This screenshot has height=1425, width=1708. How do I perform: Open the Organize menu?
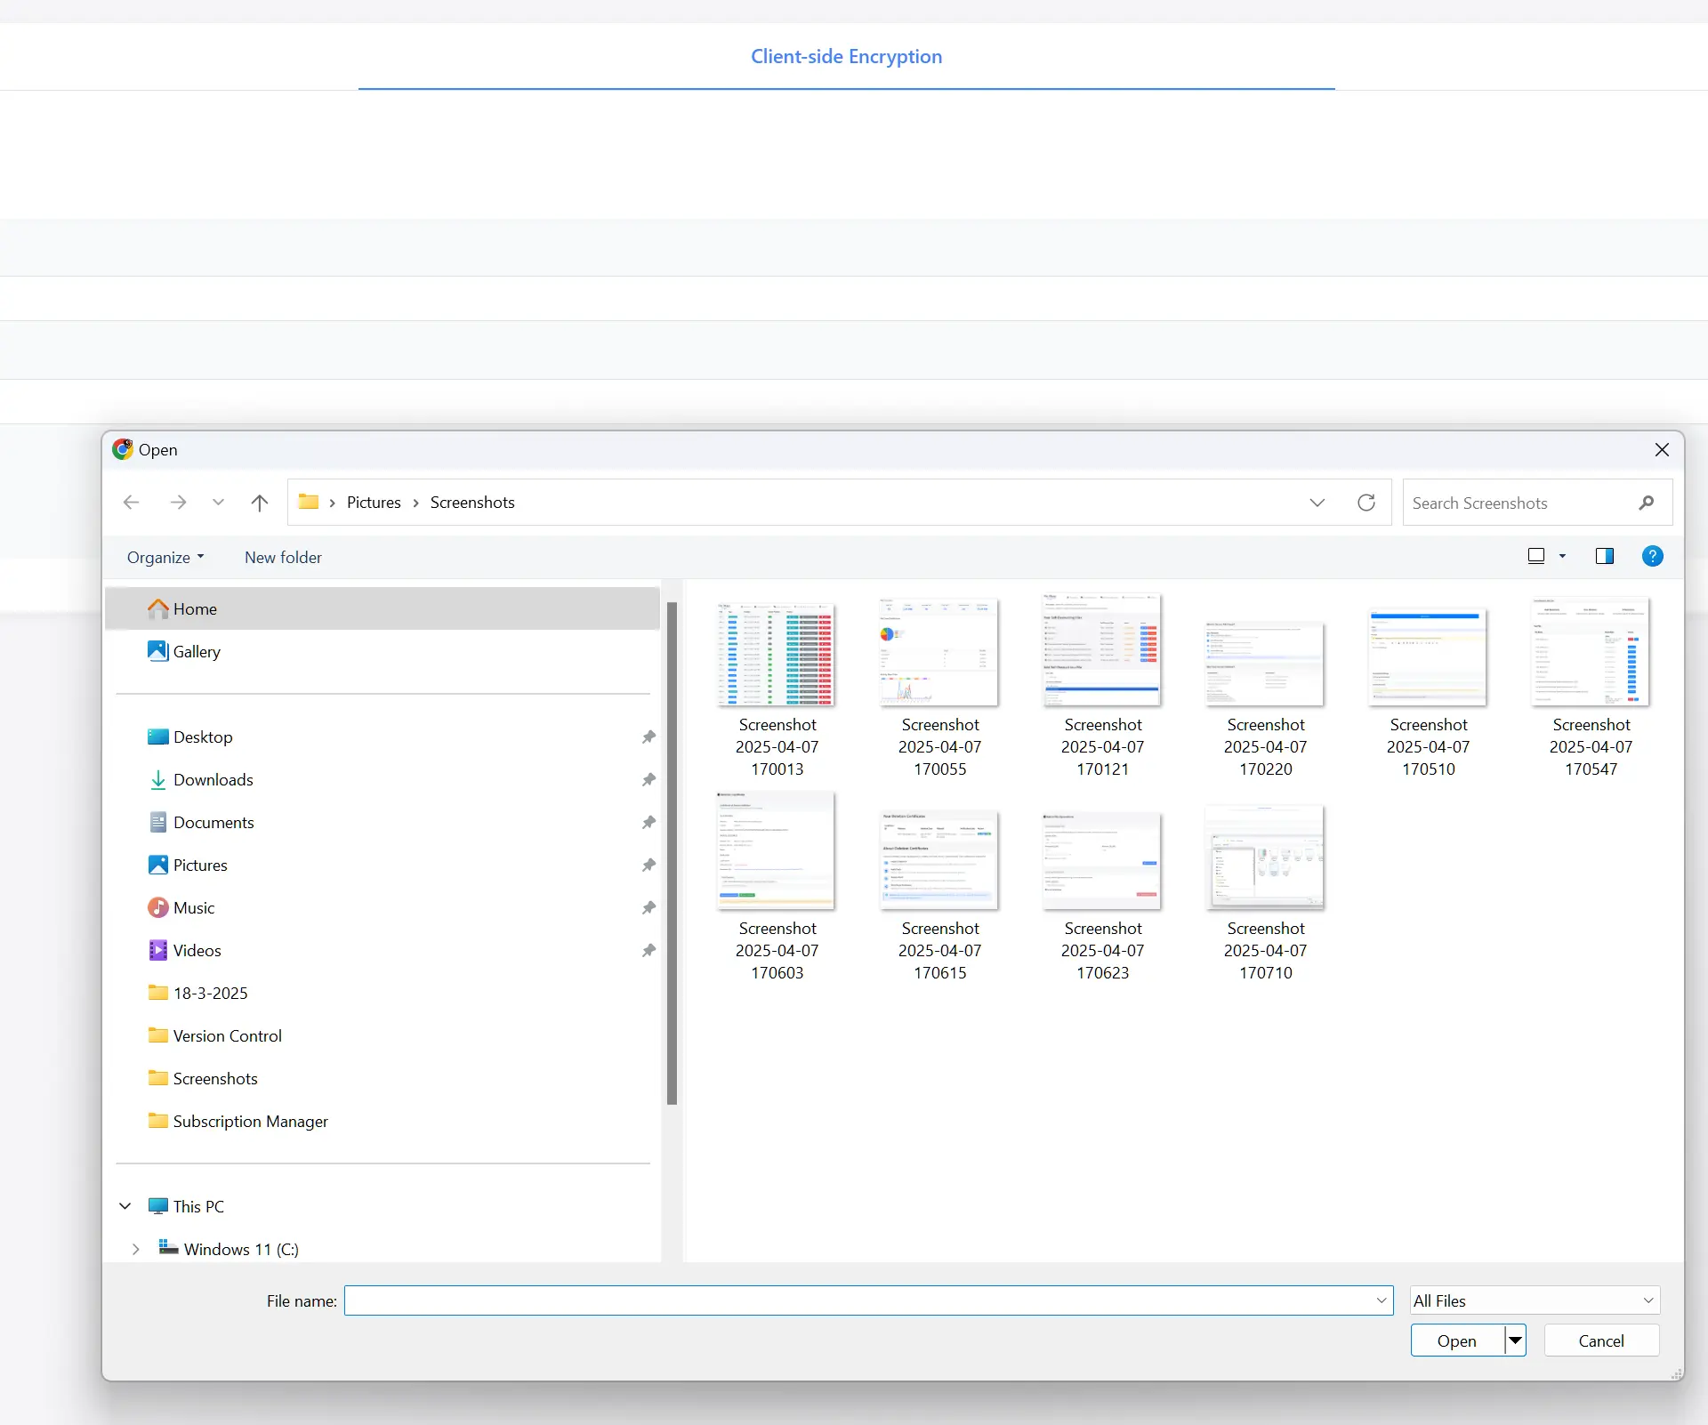pyautogui.click(x=165, y=558)
